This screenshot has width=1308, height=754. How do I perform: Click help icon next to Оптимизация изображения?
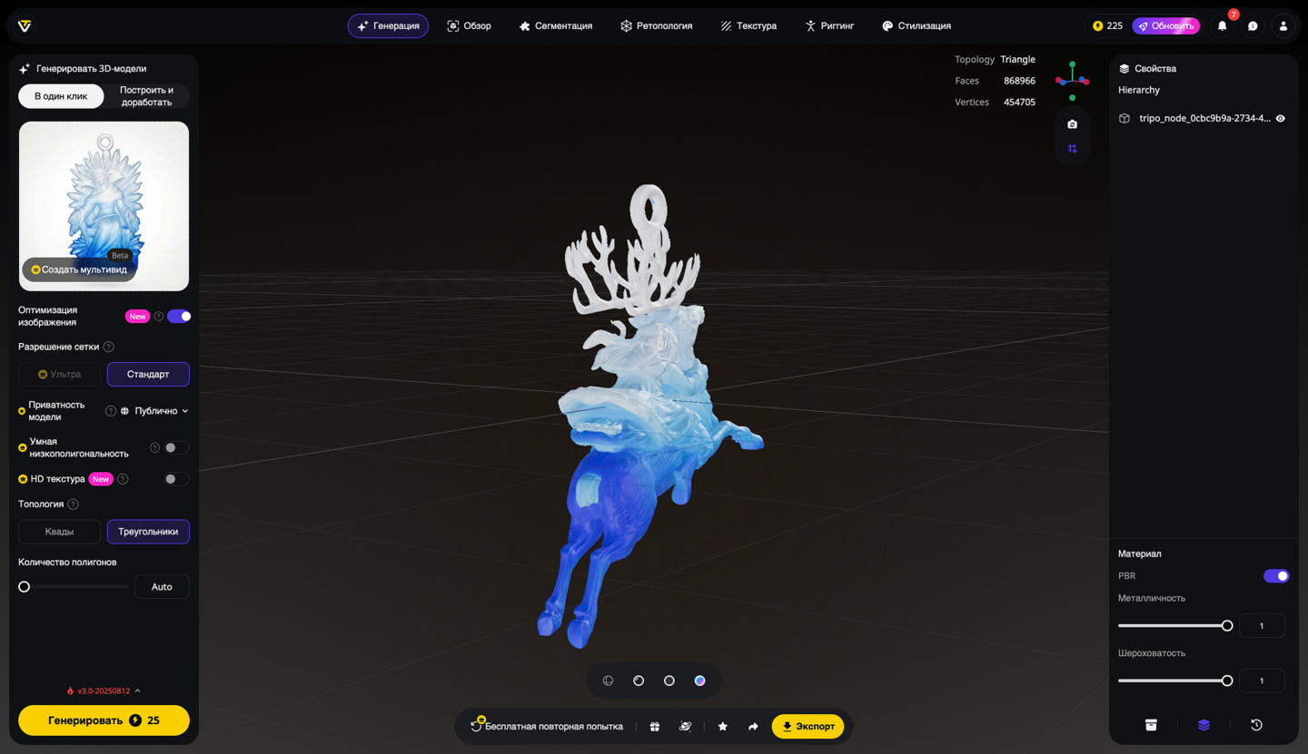[159, 317]
